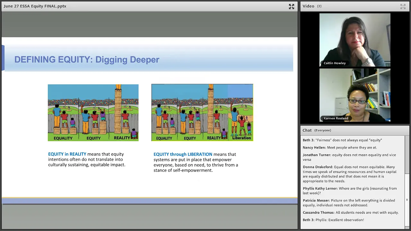Select Beth 3's "Fairness" chat message
Screen dimensions: 411x231
point(342,140)
